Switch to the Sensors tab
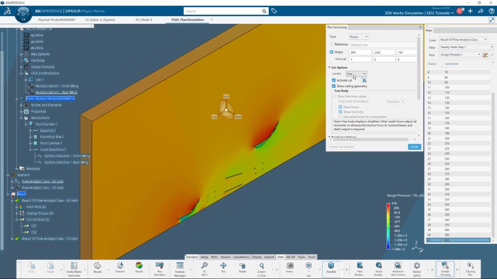Image resolution: width=497 pixels, height=279 pixels. [x=225, y=257]
